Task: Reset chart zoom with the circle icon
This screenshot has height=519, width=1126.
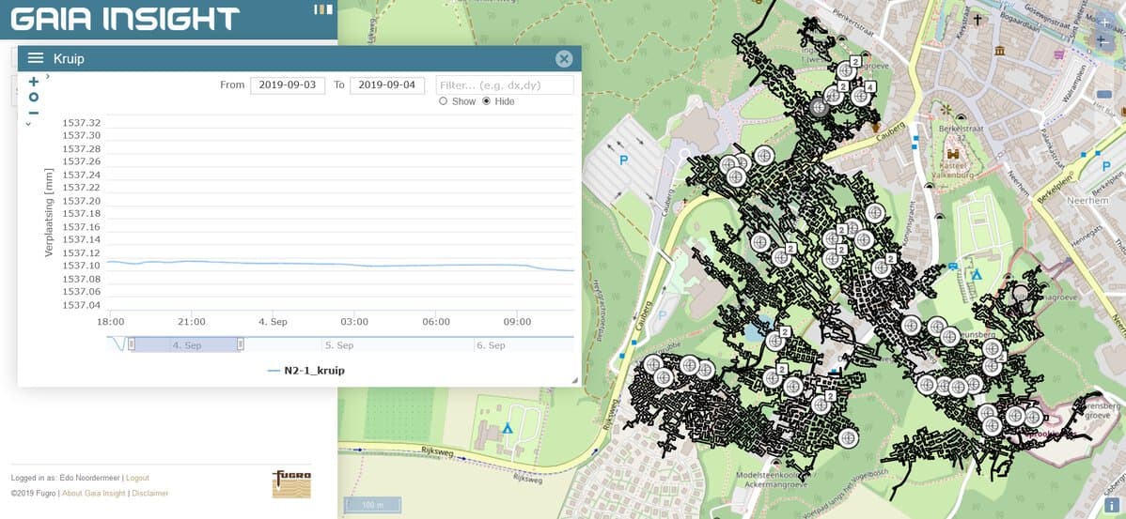Action: [34, 98]
